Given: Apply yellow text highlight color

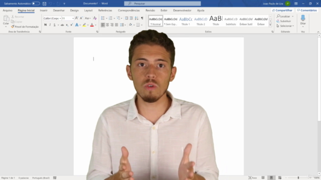Looking at the screenshot, I should tap(84, 24).
